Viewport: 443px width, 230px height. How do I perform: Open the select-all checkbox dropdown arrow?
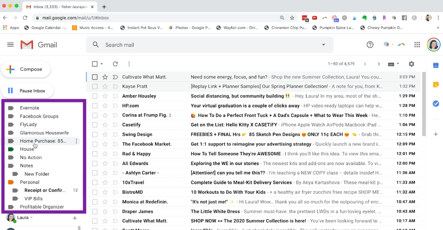102,64
